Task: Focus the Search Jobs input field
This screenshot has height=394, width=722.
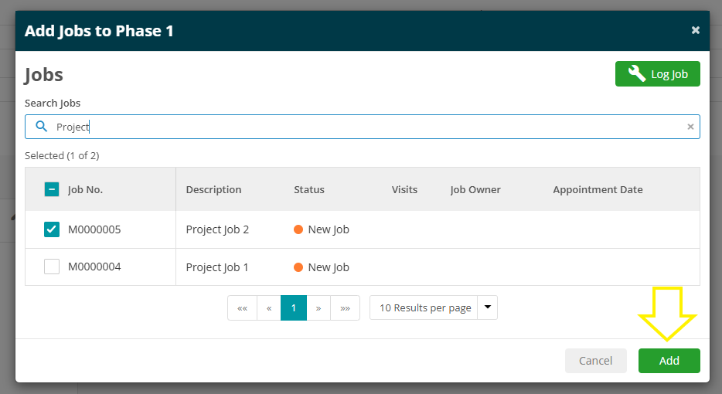Action: (x=363, y=127)
